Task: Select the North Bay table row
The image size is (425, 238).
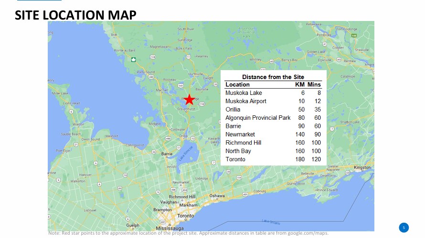Action: click(x=273, y=151)
